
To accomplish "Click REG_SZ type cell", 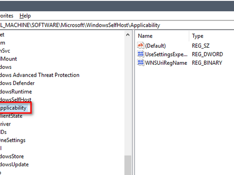I will 201,46.
